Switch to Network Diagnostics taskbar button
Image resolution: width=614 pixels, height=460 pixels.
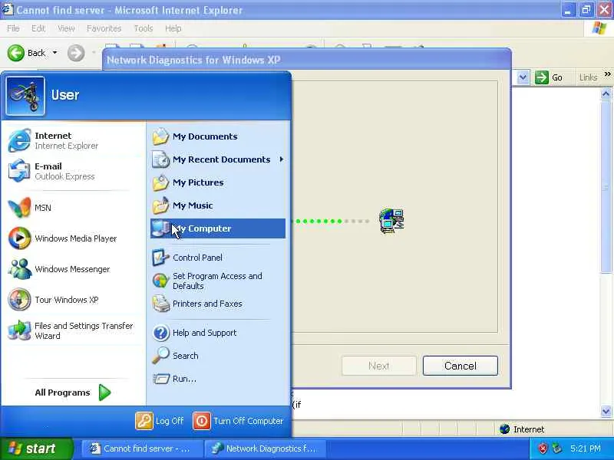pos(265,449)
